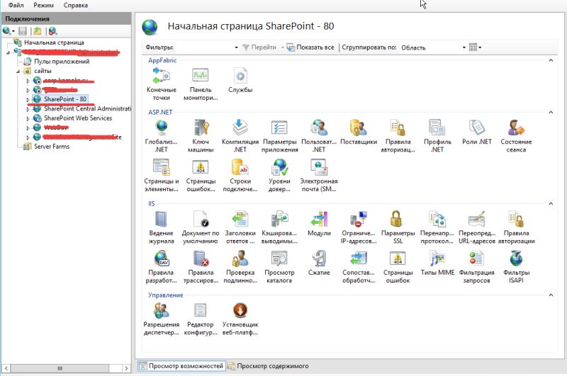This screenshot has width=567, height=376.
Task: Open Кэширование выводимых данных icon
Action: tap(279, 227)
